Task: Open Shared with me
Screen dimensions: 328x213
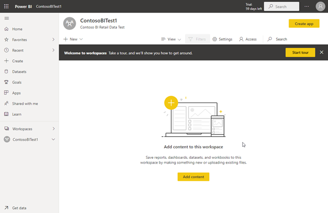Action: tap(25, 104)
